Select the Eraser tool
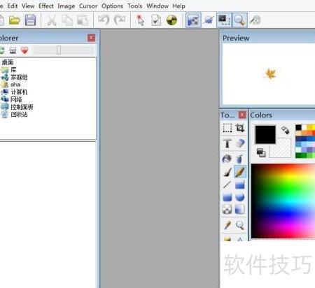Screen dimensions: 315x288 (x=239, y=143)
